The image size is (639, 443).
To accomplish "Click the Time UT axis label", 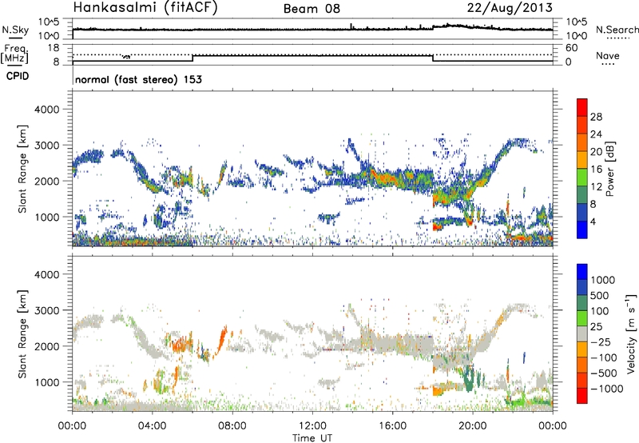I will pos(312,438).
